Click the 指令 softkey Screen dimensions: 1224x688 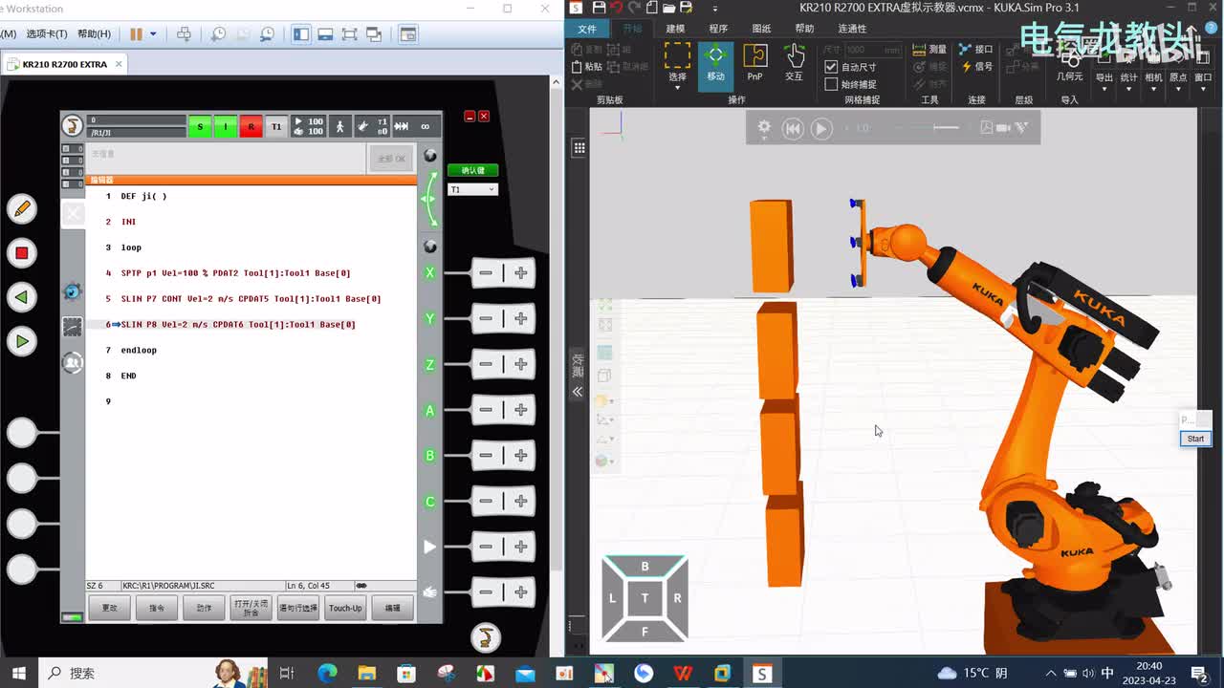pyautogui.click(x=157, y=608)
